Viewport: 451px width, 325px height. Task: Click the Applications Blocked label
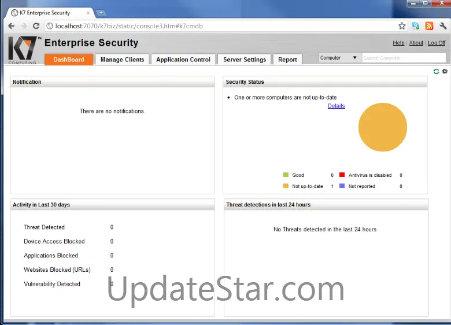pyautogui.click(x=51, y=256)
